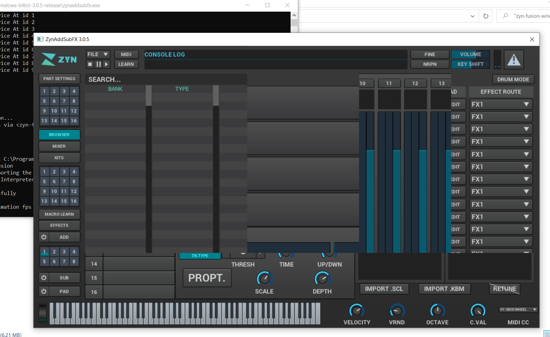Select kit 13 in the middle number grid

pos(44,201)
